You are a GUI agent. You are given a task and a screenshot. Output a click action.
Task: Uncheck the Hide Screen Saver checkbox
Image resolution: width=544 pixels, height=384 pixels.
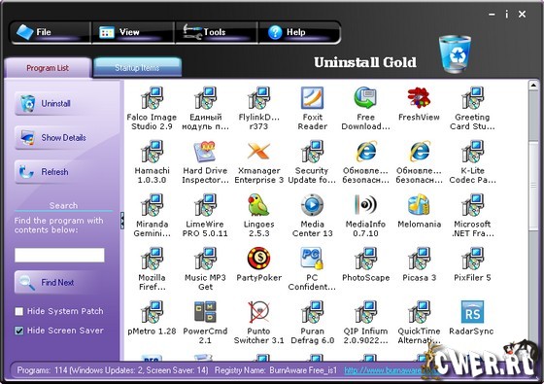(x=19, y=331)
